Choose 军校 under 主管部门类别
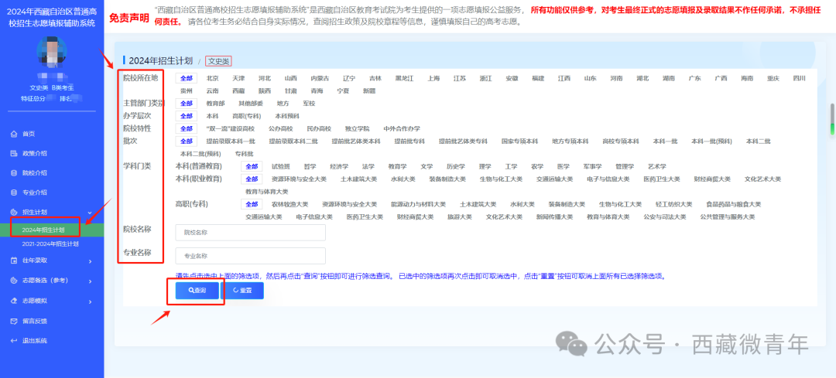Viewport: 836px width, 378px height. [x=309, y=104]
